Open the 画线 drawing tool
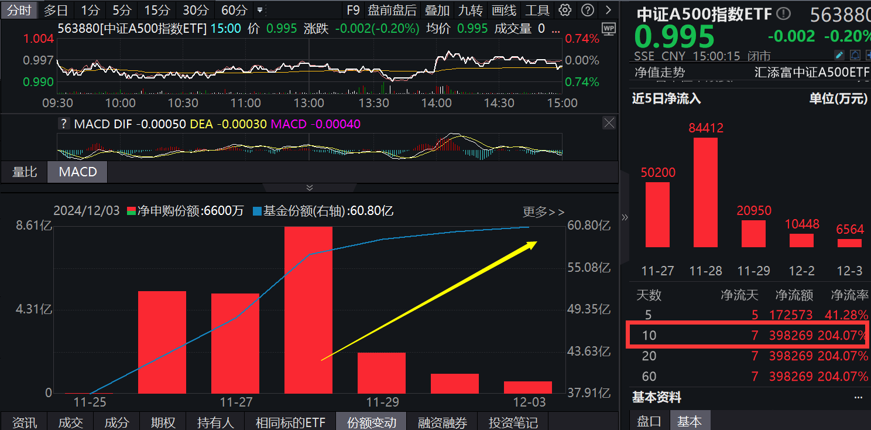The image size is (871, 430). click(x=503, y=10)
